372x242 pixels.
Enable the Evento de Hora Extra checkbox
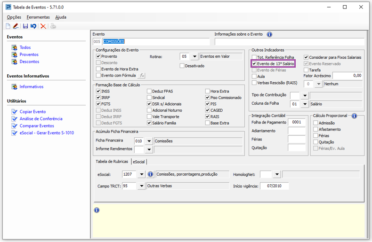tap(98, 69)
